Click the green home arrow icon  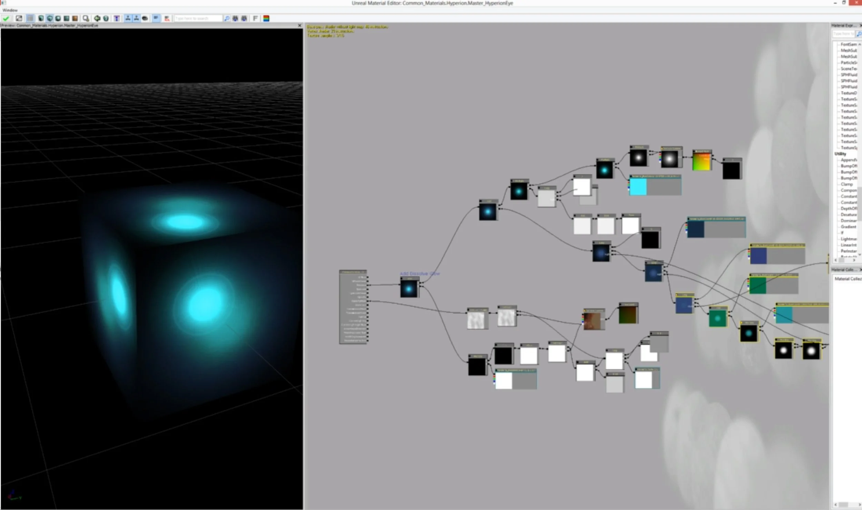pyautogui.click(x=97, y=18)
